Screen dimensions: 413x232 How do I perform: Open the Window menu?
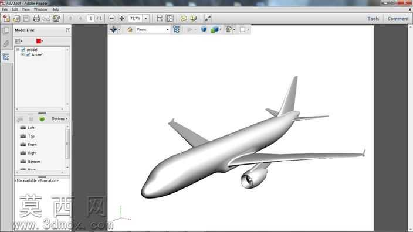[40, 9]
